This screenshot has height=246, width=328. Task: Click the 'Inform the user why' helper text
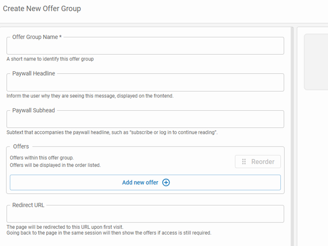click(x=89, y=96)
